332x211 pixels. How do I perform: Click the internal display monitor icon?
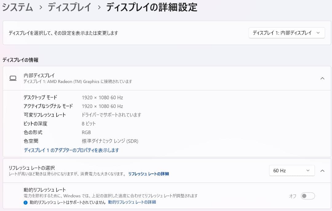click(13, 78)
